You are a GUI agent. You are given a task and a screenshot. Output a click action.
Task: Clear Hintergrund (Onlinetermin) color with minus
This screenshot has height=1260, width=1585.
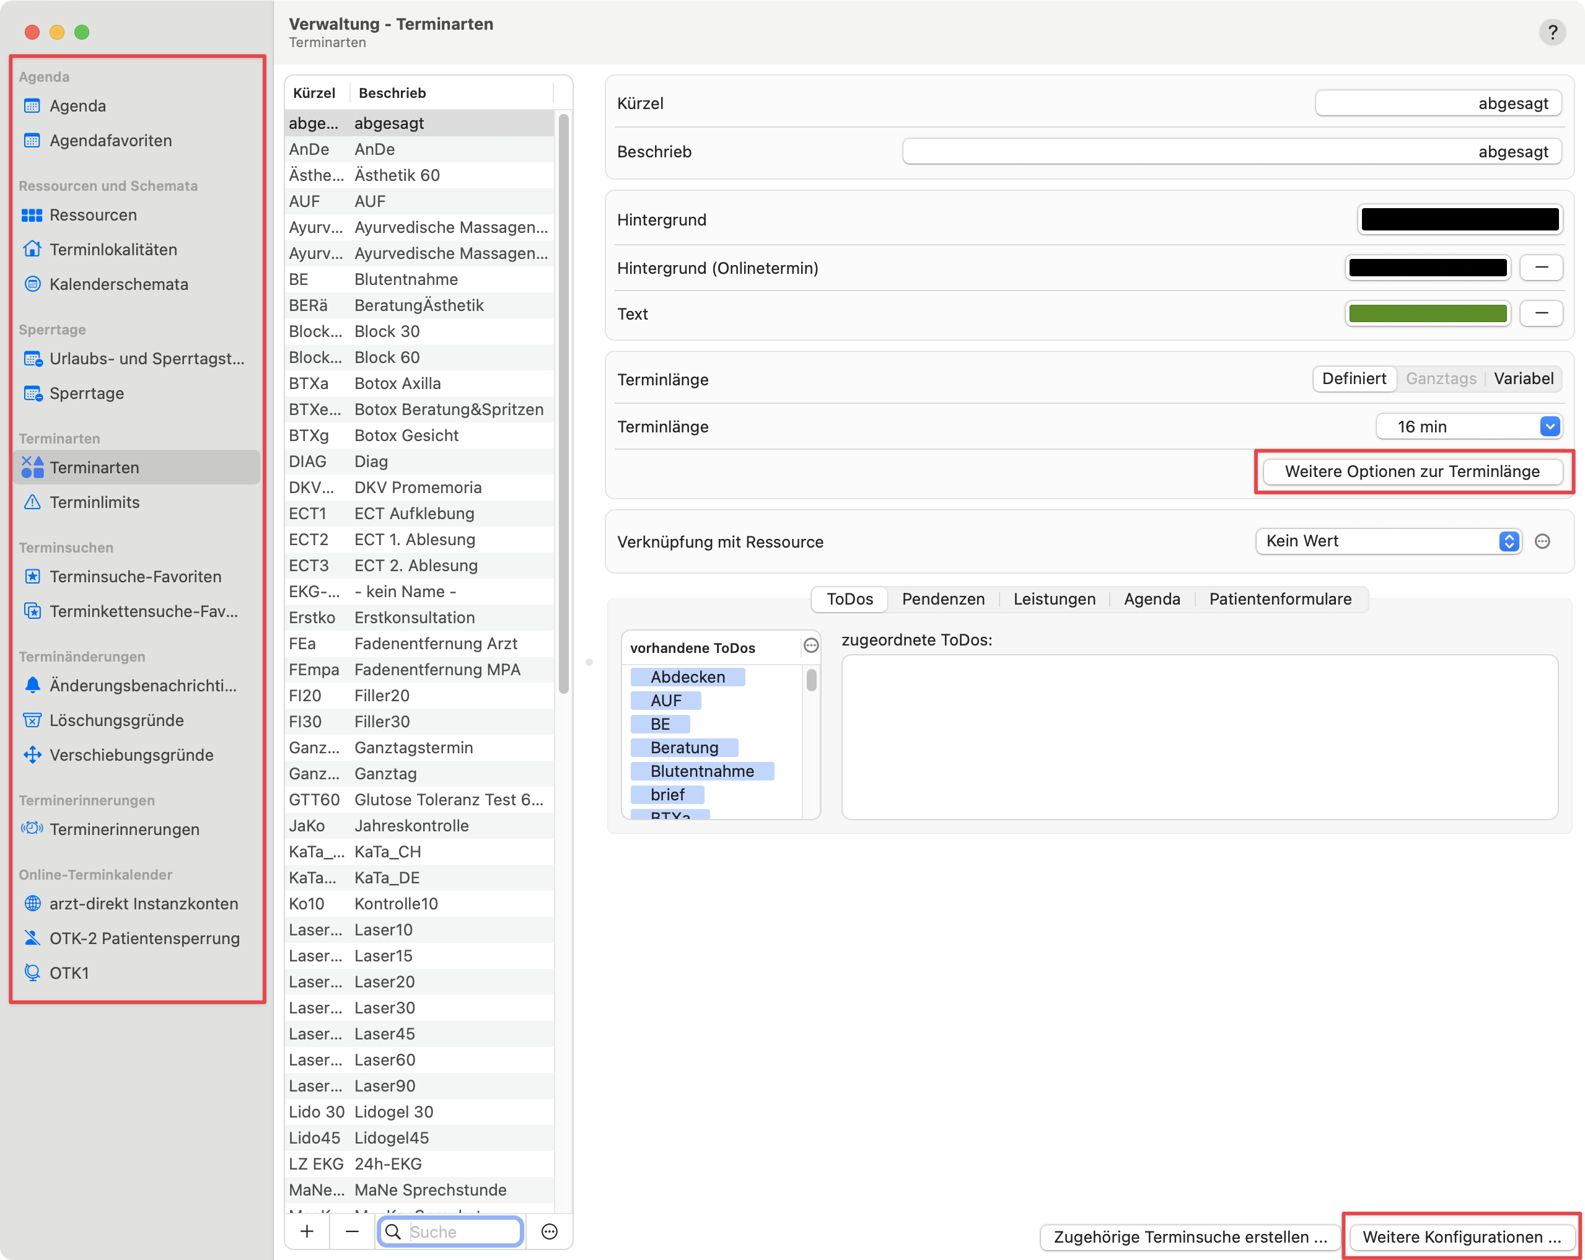tap(1541, 268)
